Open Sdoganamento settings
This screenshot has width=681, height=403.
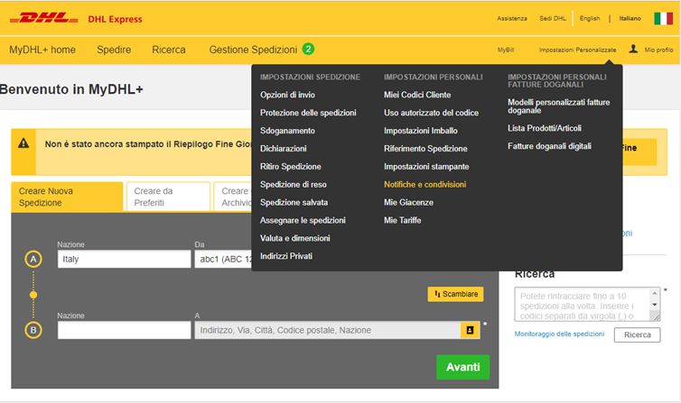(287, 131)
